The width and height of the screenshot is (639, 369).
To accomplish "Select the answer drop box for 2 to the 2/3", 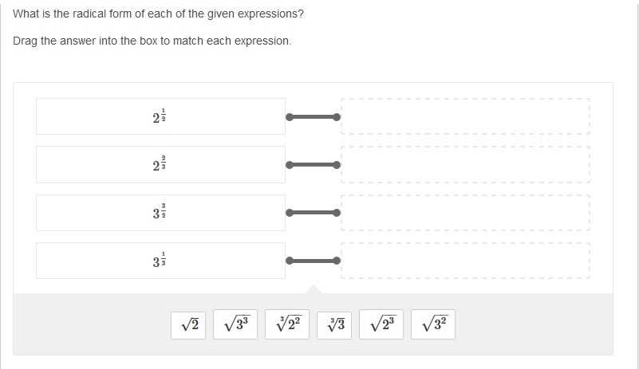I will pos(465,165).
